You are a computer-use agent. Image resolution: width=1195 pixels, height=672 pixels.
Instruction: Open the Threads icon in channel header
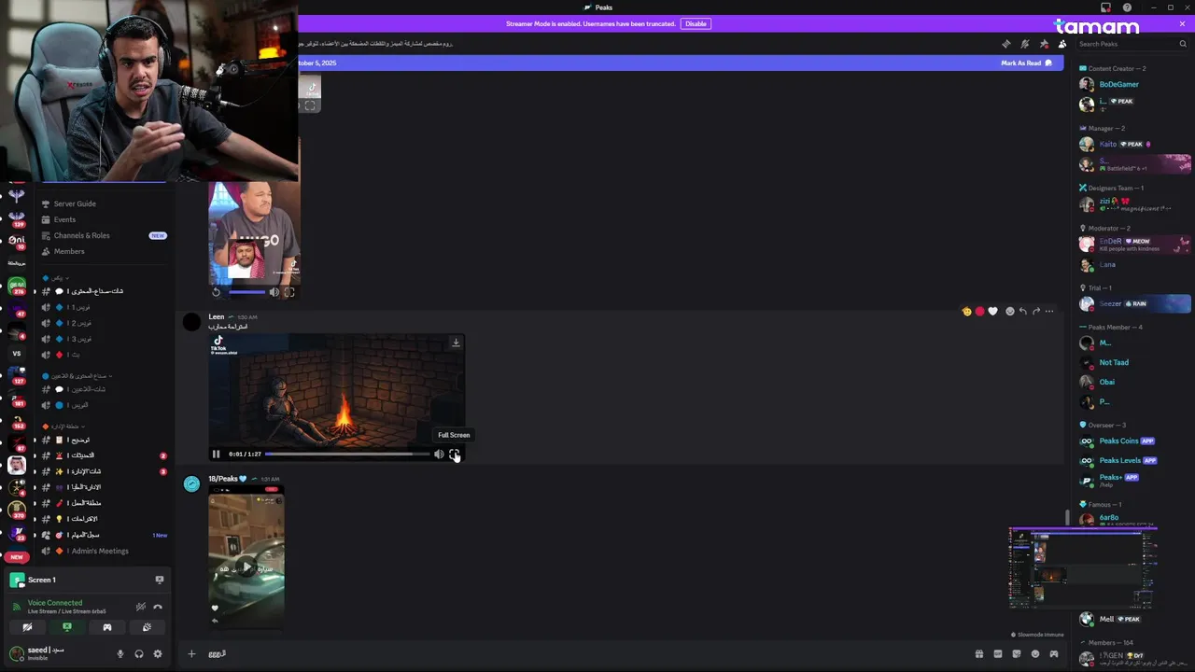pyautogui.click(x=1005, y=44)
